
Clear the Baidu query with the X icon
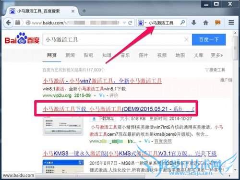[x=186, y=39]
